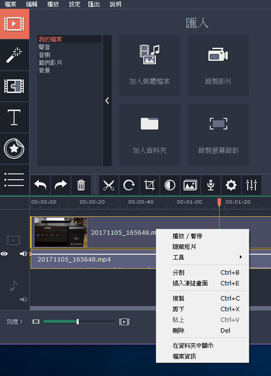Viewport: 271px width, 376px height.
Task: Mute the audio track speaker icon
Action: tap(23, 299)
